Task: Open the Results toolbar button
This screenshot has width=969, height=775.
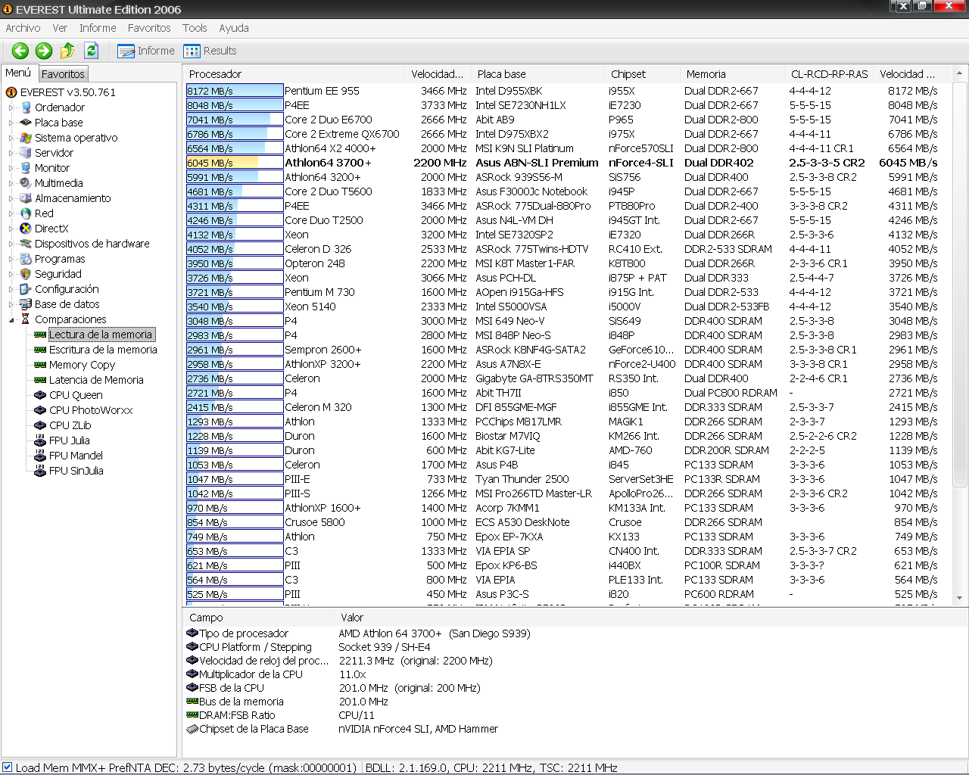Action: (x=210, y=51)
